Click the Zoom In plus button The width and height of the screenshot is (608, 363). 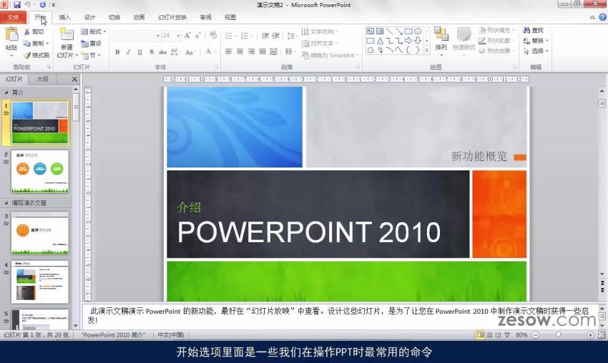click(x=590, y=335)
